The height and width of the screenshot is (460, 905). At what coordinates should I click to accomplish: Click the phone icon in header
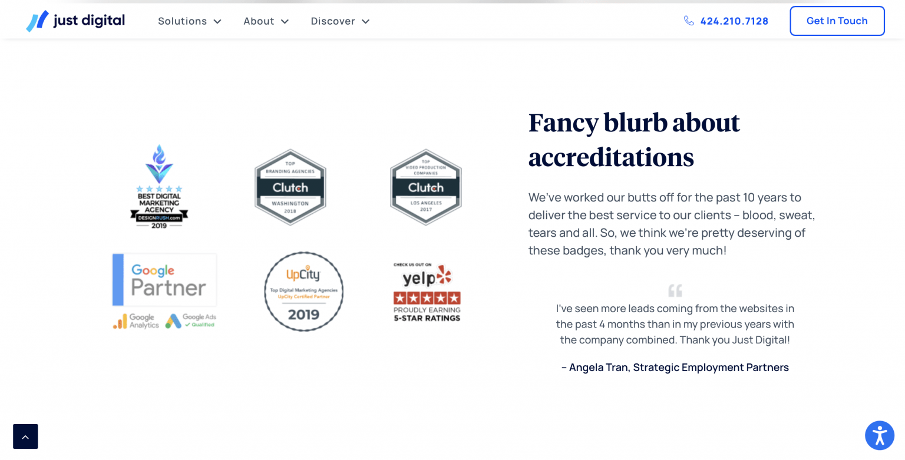coord(689,21)
